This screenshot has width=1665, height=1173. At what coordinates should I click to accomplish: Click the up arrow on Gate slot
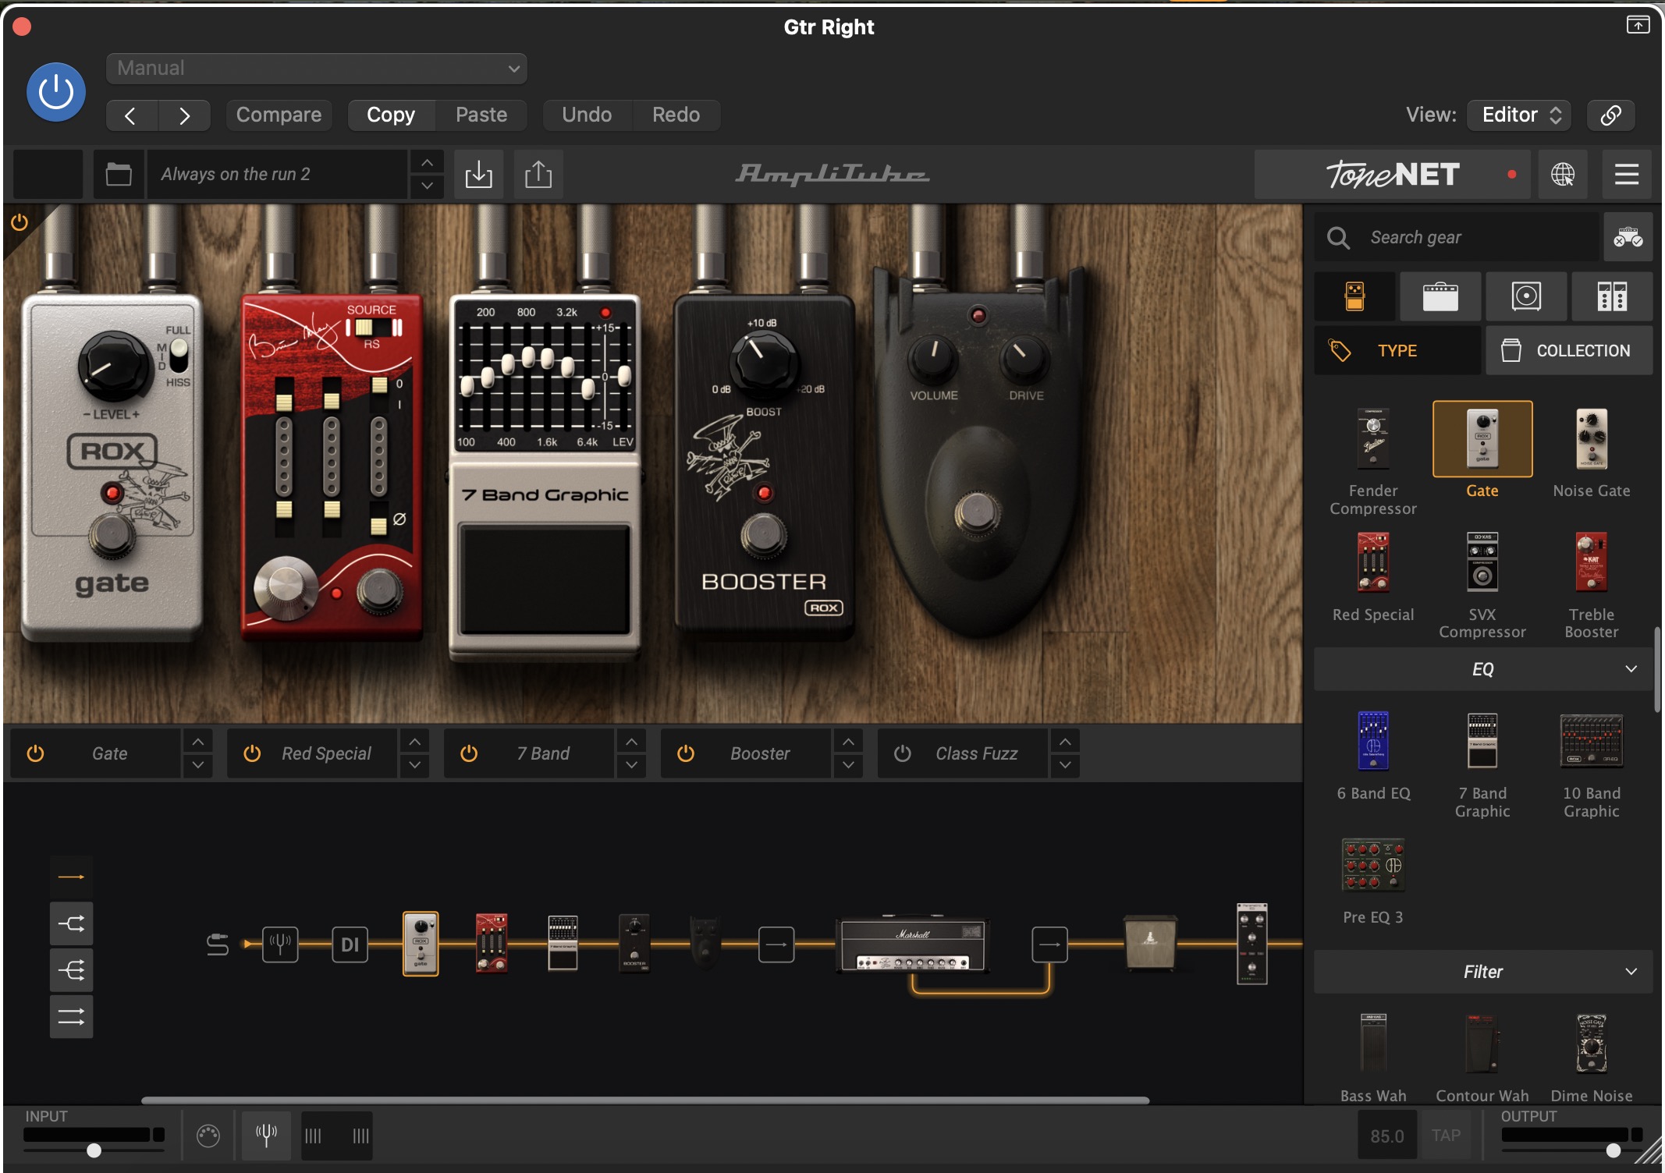click(x=198, y=741)
